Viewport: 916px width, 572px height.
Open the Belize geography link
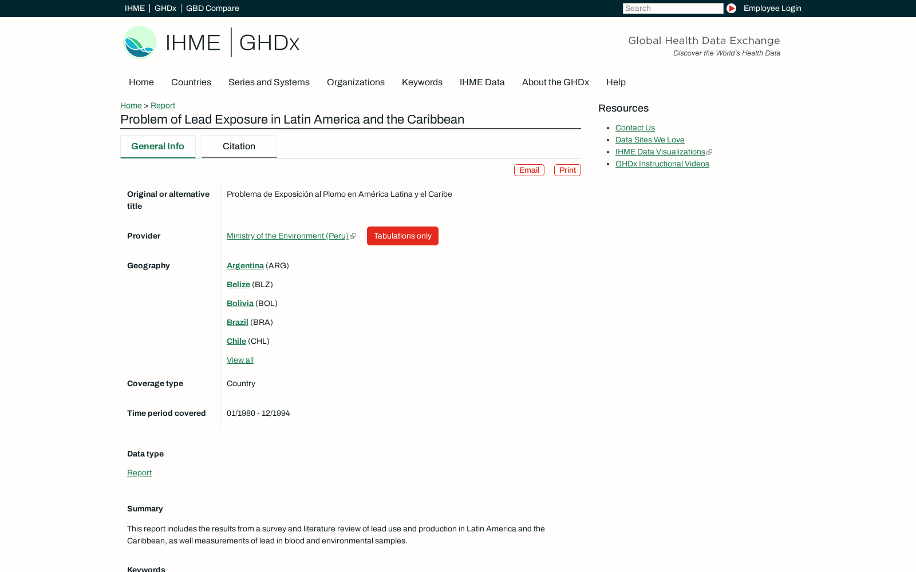click(238, 285)
